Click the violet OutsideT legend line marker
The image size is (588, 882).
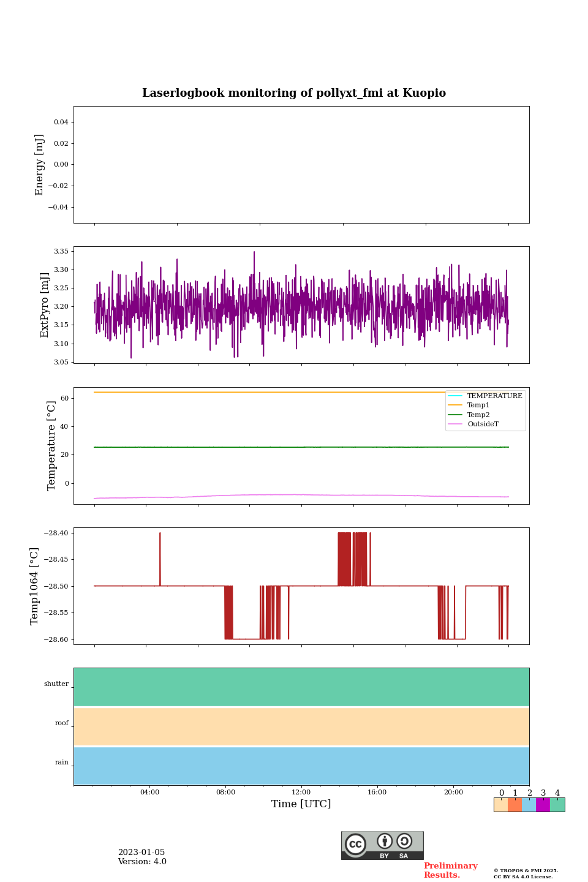pyautogui.click(x=455, y=424)
